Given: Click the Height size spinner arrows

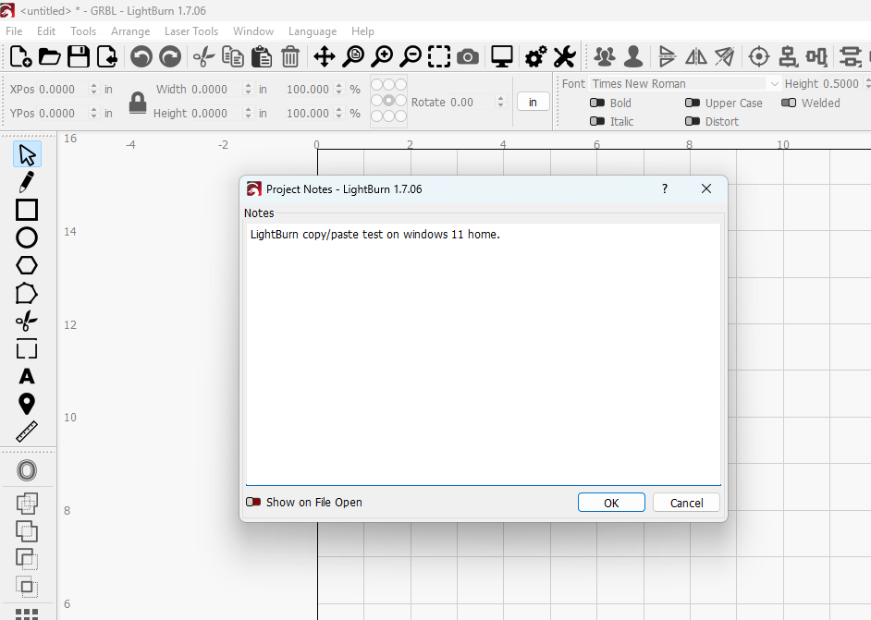Looking at the screenshot, I should point(249,114).
